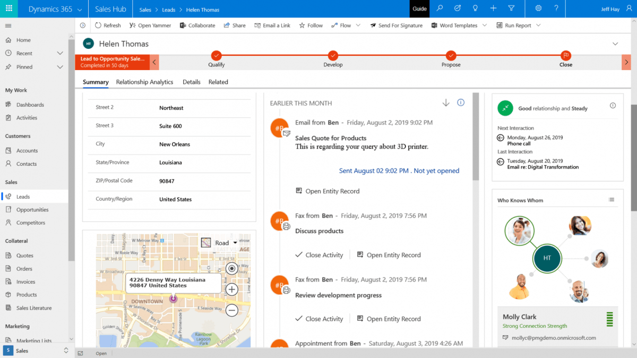Viewport: 637px width, 358px height.
Task: Open the Word Templates dropdown arrow
Action: [x=484, y=25]
